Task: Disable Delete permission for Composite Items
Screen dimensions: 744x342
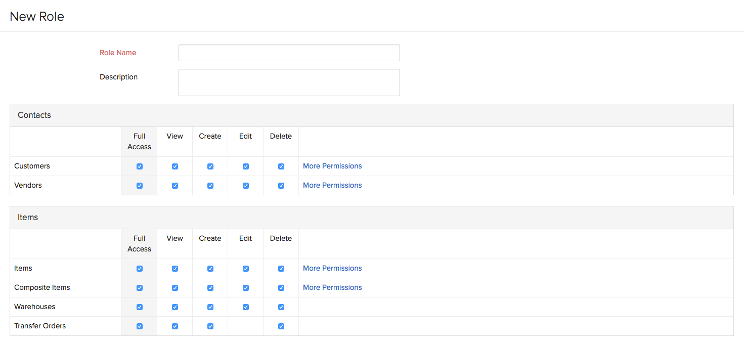Action: coord(281,288)
